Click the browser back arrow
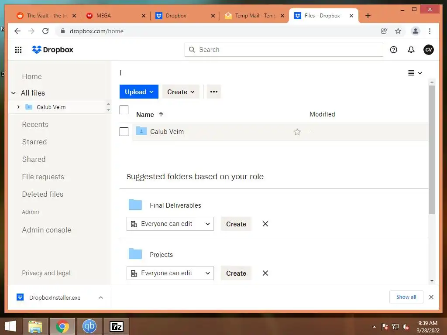Image resolution: width=447 pixels, height=335 pixels. [x=17, y=31]
